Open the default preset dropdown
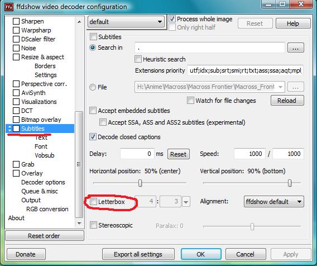The image size is (317, 266). [127, 22]
